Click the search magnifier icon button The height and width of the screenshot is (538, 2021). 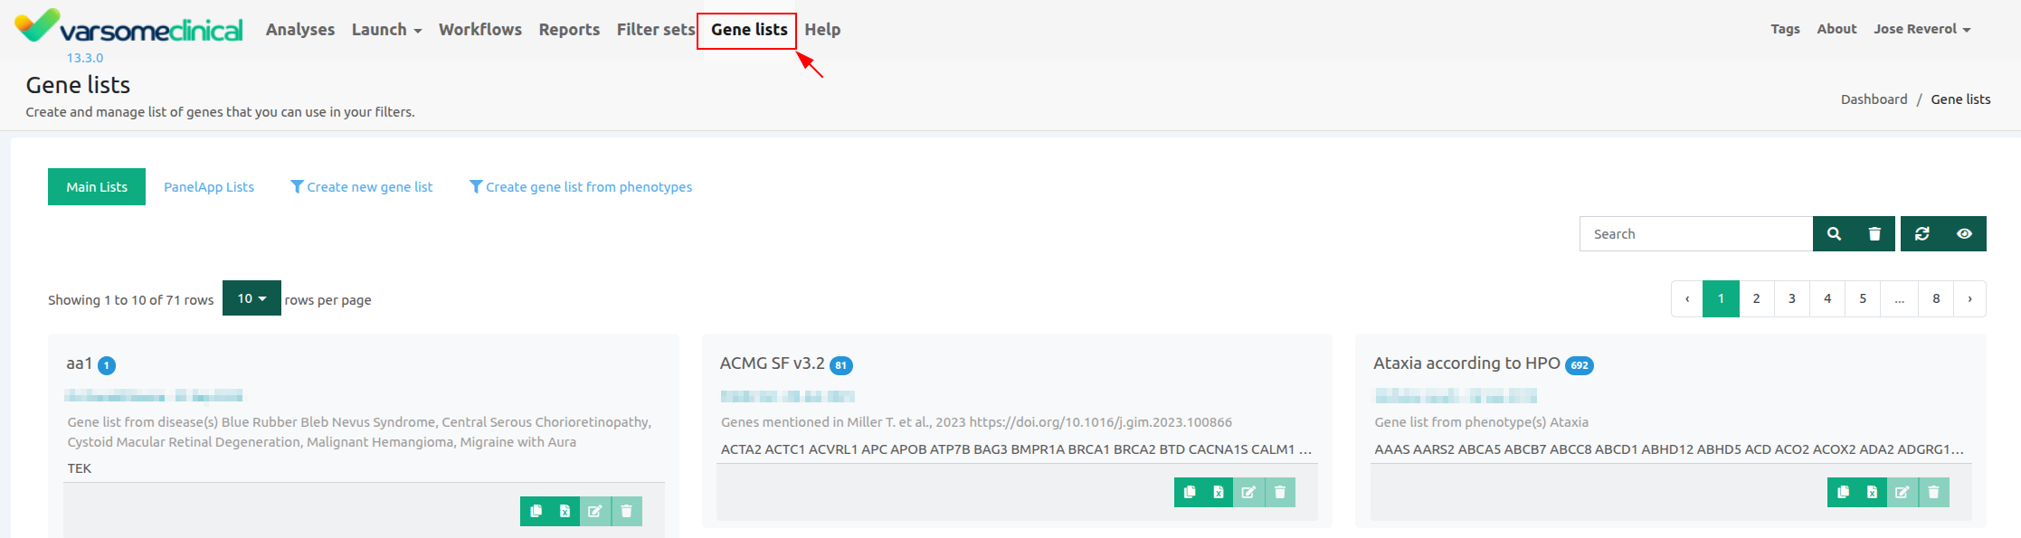click(1834, 233)
